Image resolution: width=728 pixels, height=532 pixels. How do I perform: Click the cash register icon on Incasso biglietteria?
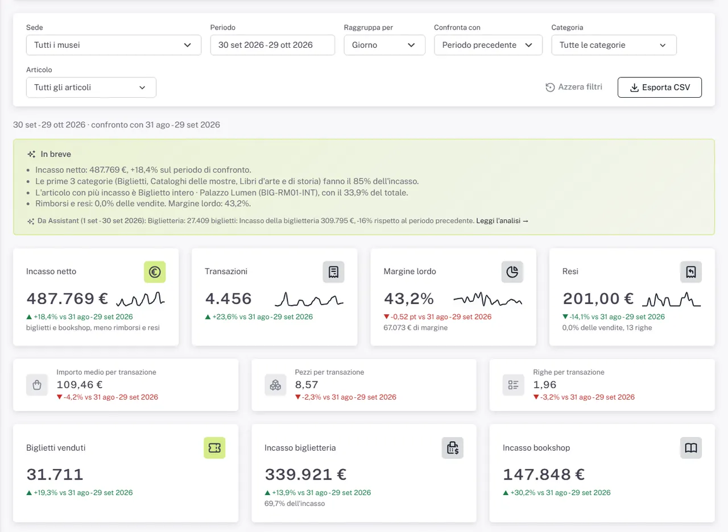pyautogui.click(x=453, y=448)
